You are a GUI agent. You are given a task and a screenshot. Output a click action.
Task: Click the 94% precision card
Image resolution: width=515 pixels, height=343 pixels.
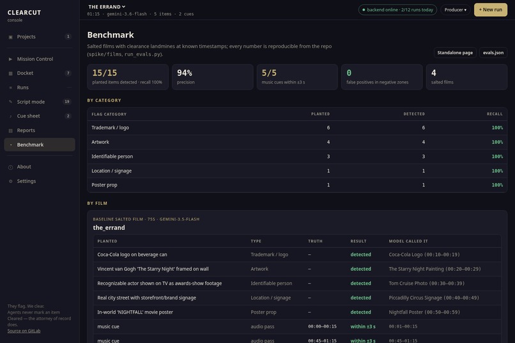[213, 77]
